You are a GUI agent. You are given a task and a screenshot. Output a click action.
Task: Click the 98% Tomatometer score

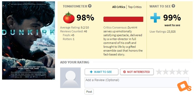pyautogui.click(x=85, y=18)
